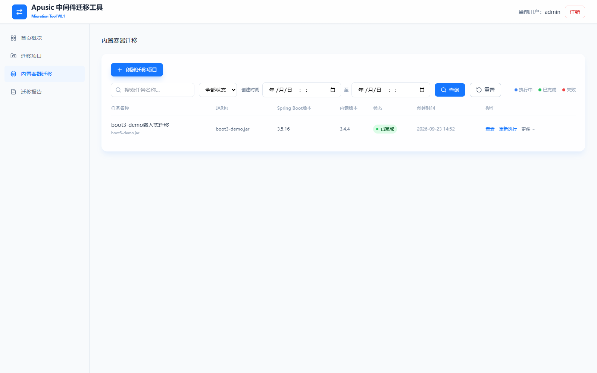Click the 内置容器迁移 page heading
The width and height of the screenshot is (597, 373).
(119, 40)
